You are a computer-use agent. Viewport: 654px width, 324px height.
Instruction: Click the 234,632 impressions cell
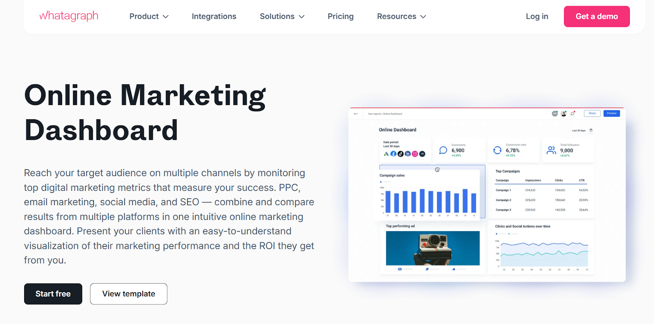[530, 190]
